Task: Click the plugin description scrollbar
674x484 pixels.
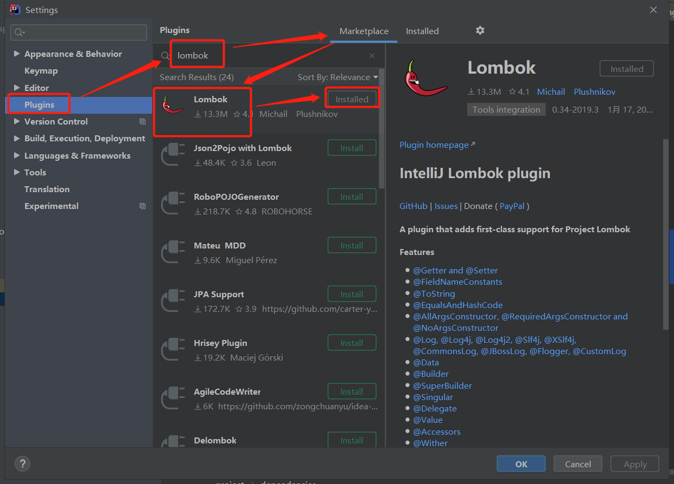Action: tap(666, 234)
